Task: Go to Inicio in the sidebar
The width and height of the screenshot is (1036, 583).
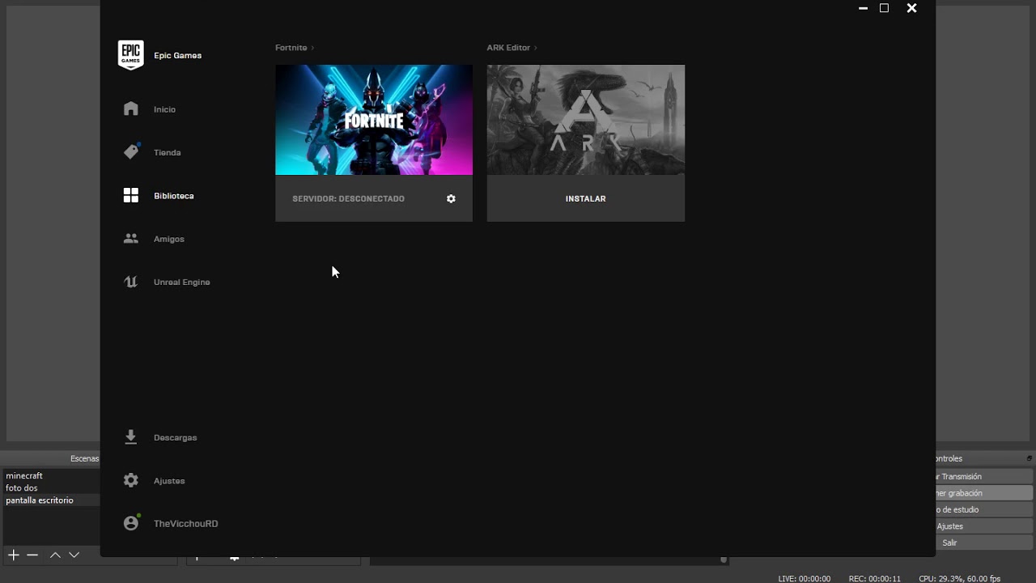Action: pos(164,109)
